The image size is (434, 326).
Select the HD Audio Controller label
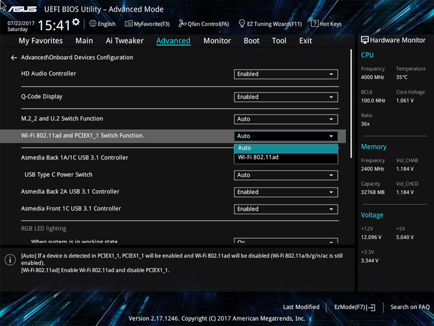point(48,74)
